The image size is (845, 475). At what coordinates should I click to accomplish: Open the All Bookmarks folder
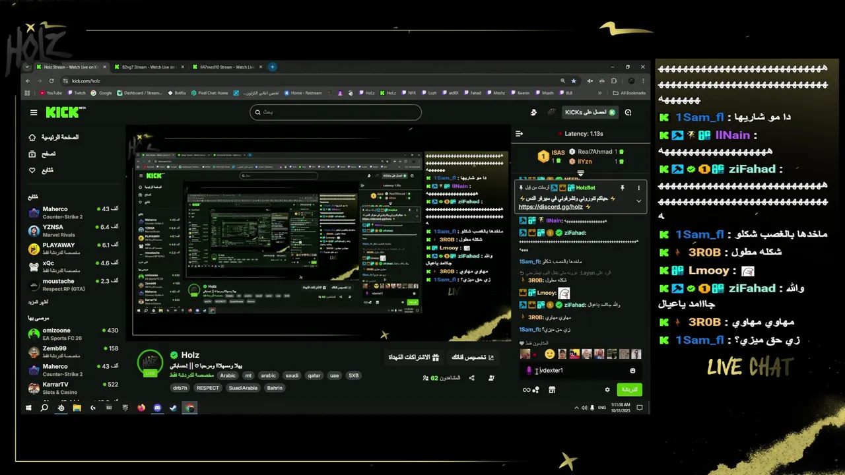(x=629, y=93)
